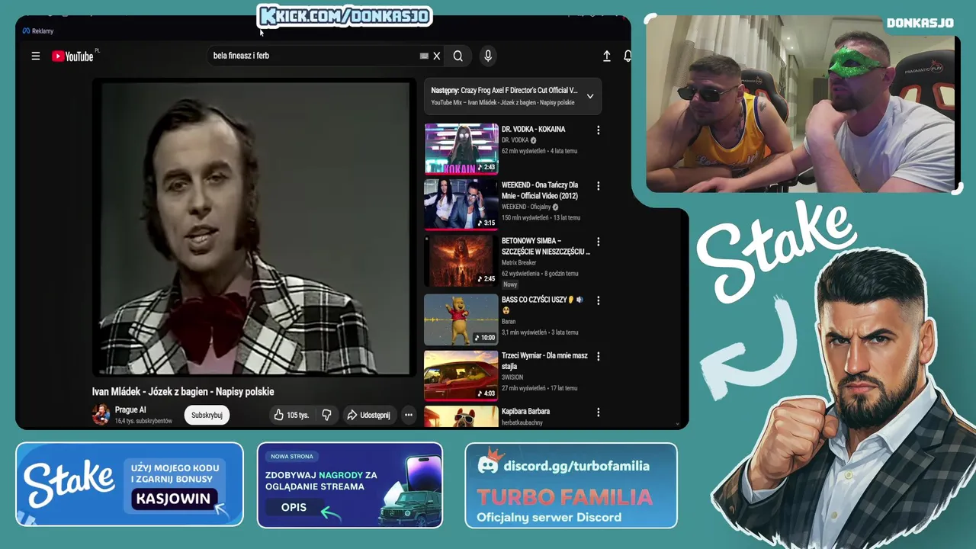Viewport: 976px width, 549px height.
Task: Click title 'Trzeci Wymiar - Dla mnie masz stajla'
Action: coord(544,361)
